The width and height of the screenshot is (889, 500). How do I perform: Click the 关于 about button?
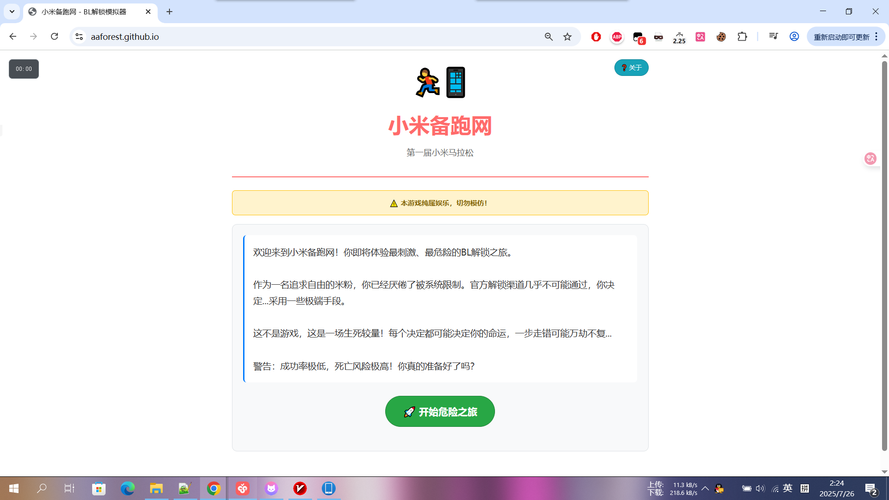coord(631,68)
